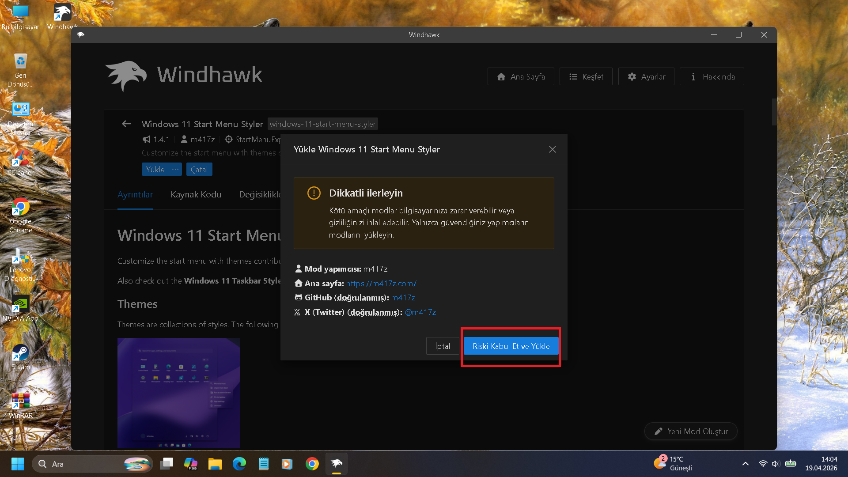Open Hakkında about page
This screenshot has height=477, width=848.
712,76
